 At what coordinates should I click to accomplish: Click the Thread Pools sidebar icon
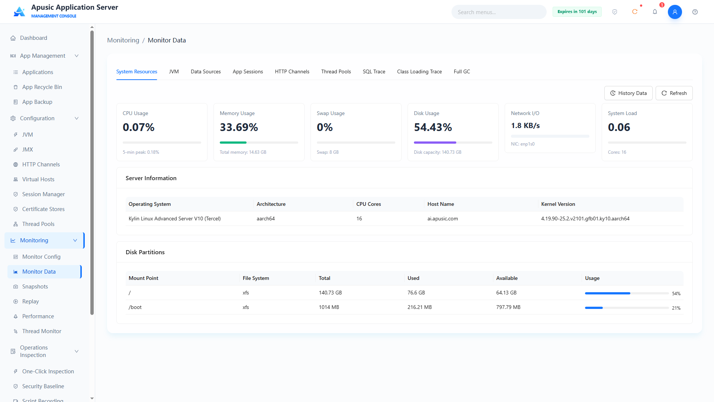coord(16,224)
